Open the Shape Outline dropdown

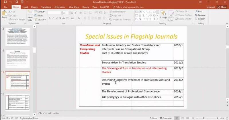click(184, 15)
